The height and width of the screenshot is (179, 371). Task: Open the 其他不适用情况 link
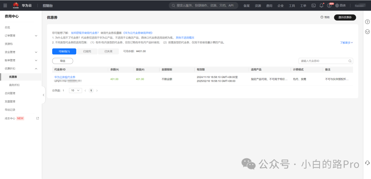pos(185,38)
